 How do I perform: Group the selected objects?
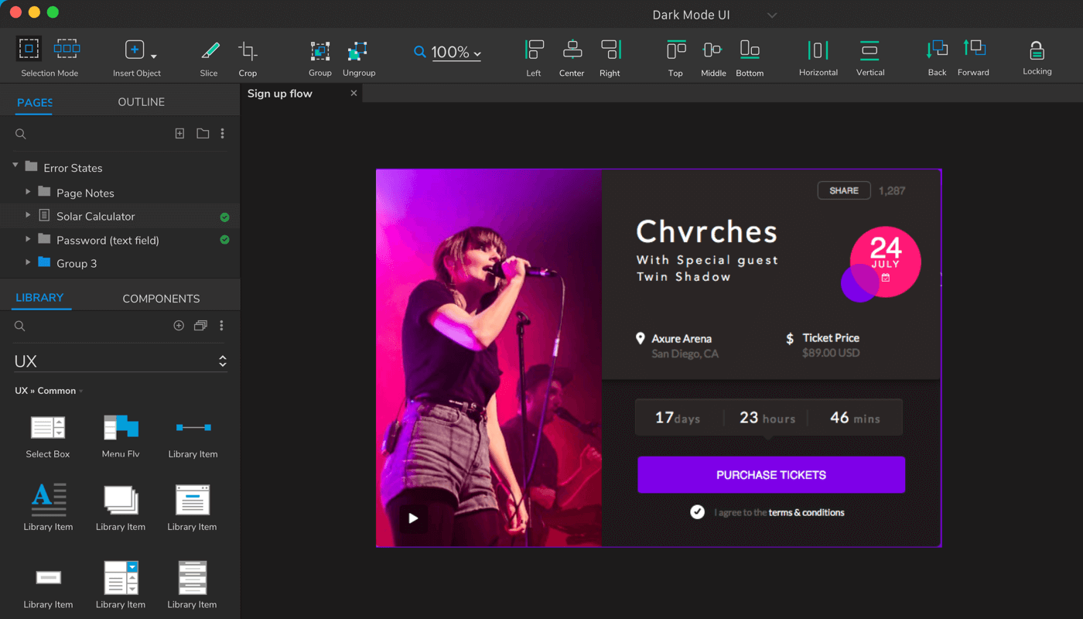tap(319, 48)
